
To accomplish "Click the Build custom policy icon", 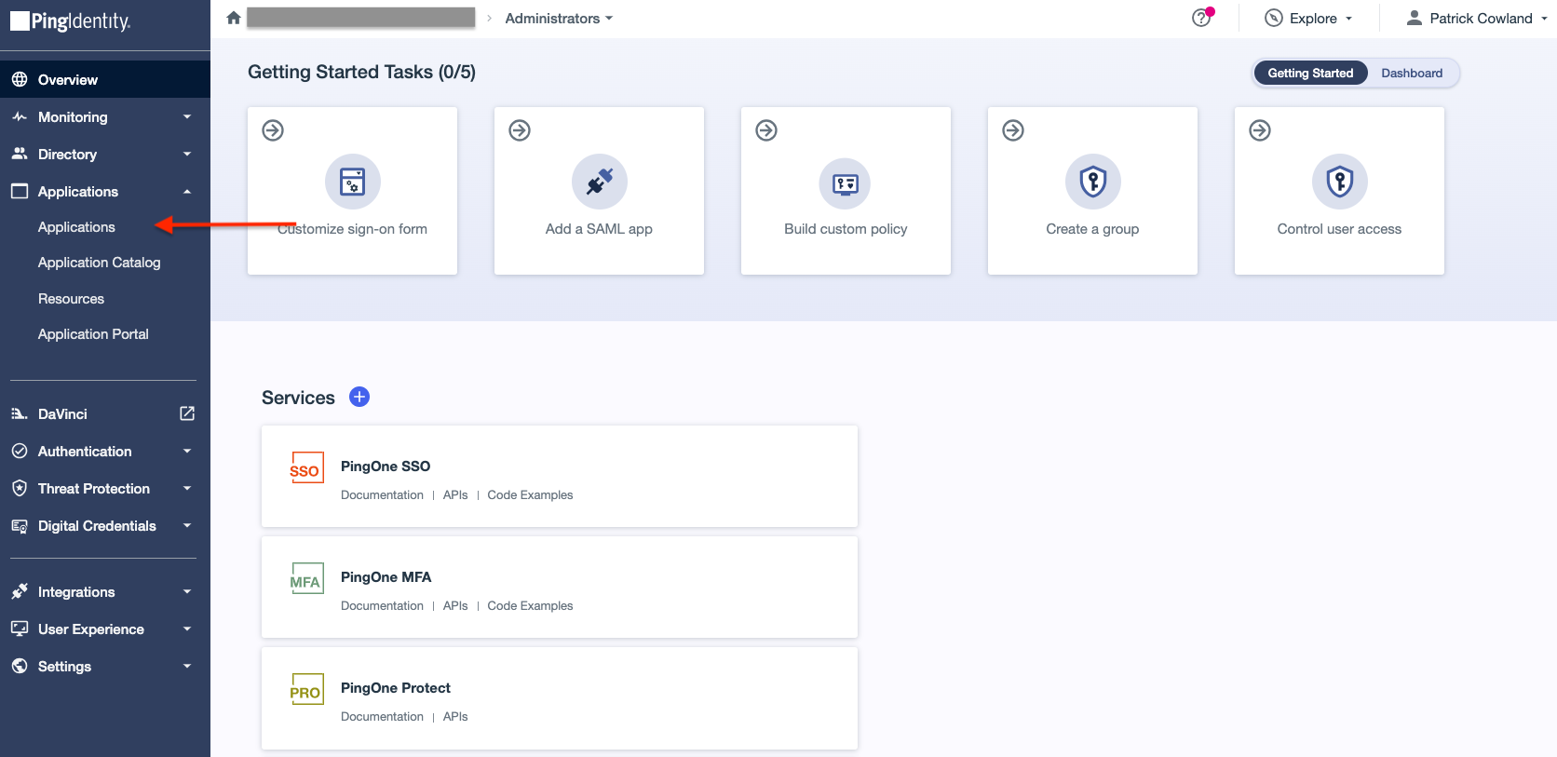I will click(x=845, y=183).
